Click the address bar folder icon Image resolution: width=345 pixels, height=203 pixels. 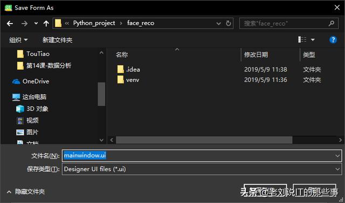[58, 23]
